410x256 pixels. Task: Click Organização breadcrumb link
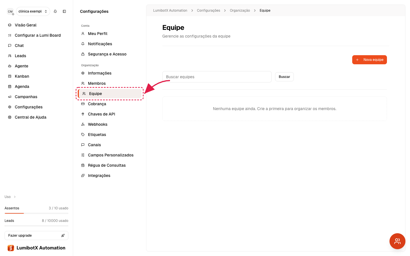(x=240, y=11)
